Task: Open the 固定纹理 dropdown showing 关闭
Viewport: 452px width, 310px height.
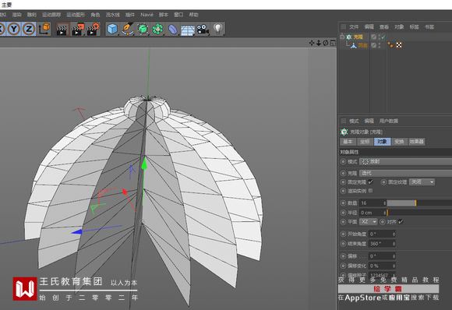Action: (422, 182)
